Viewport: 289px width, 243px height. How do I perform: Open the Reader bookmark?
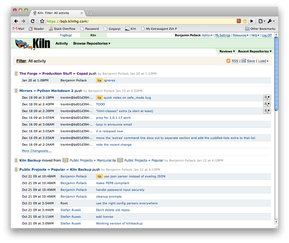coord(36,29)
